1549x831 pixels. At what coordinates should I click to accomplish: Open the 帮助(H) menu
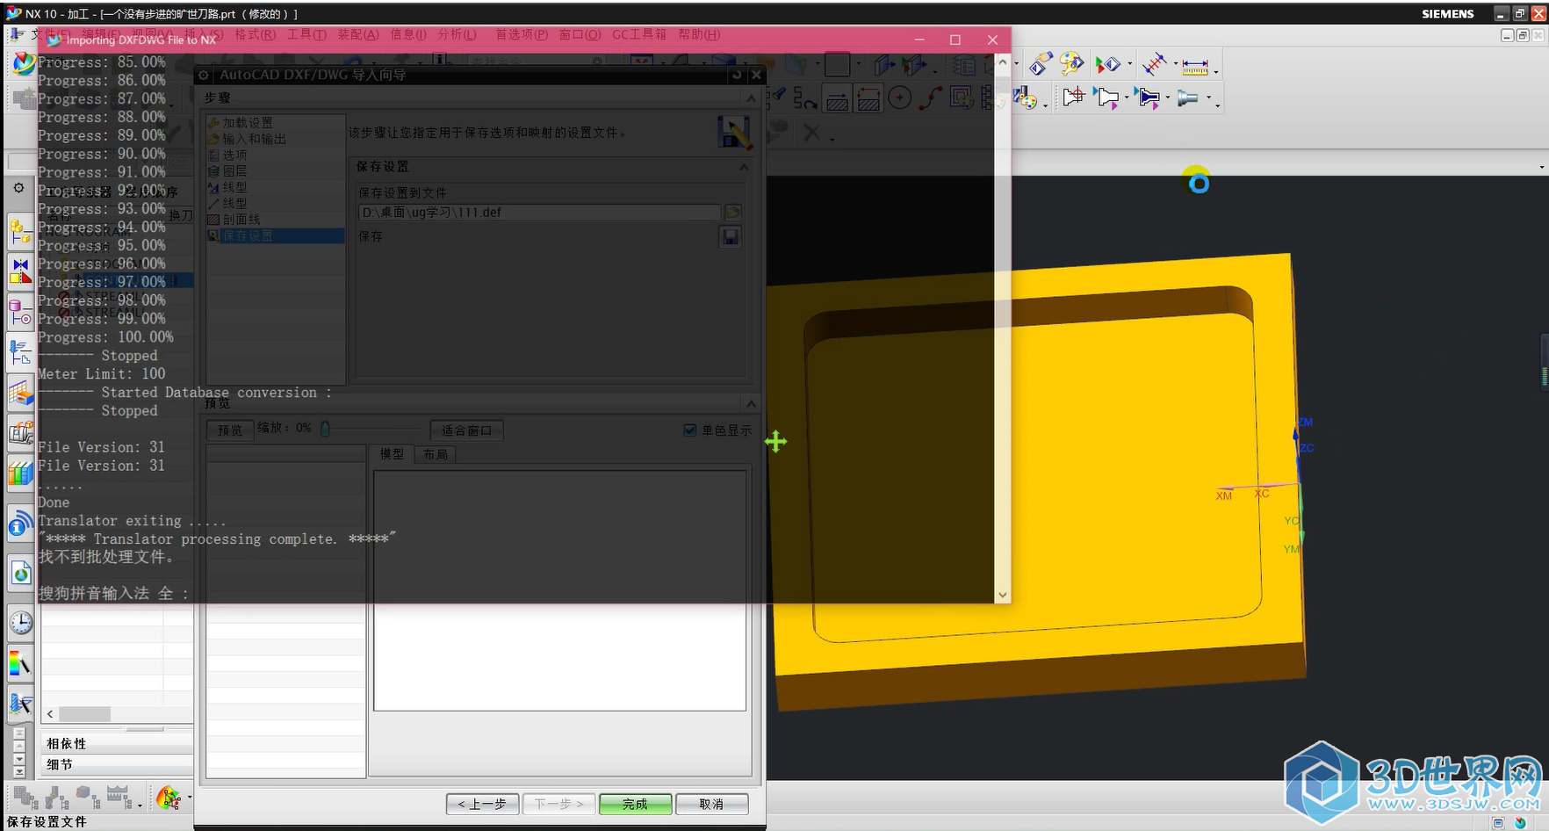point(699,34)
